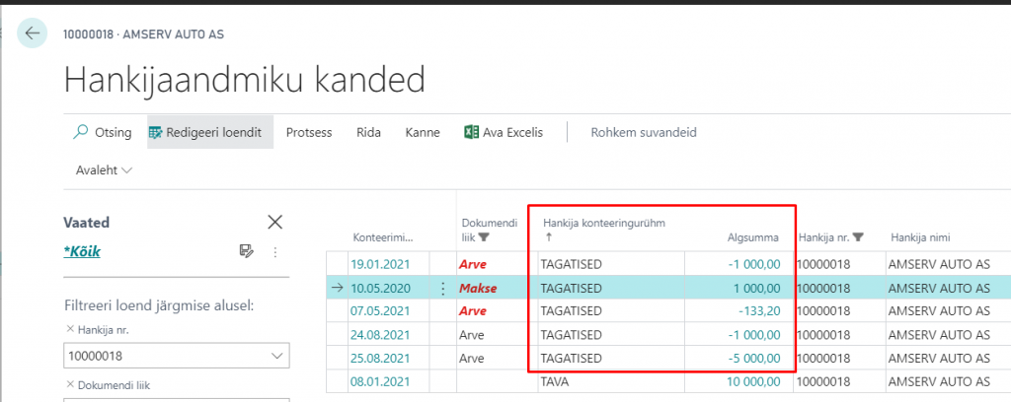This screenshot has width=1011, height=402.
Task: Sort by Hankija konteeringurühm column header
Action: point(603,223)
